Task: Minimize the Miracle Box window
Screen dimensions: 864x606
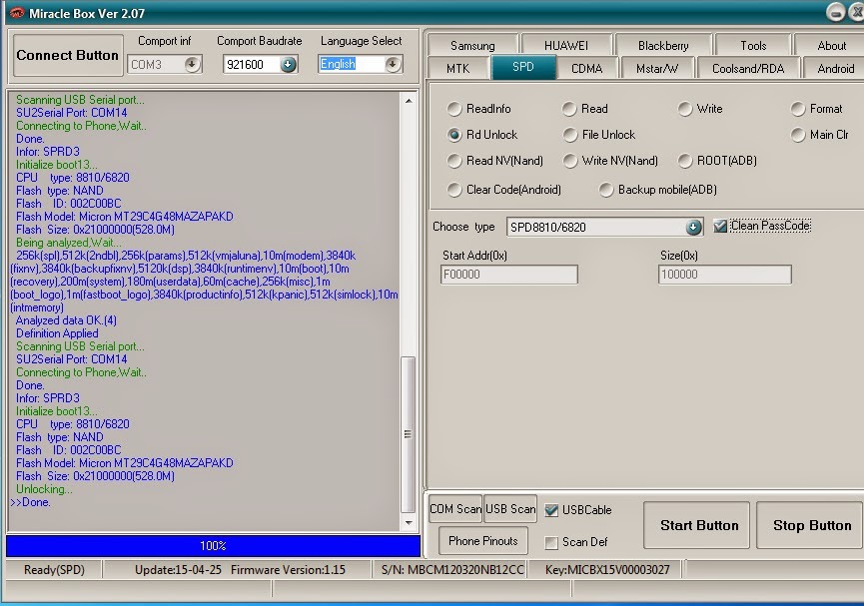Action: coord(835,13)
